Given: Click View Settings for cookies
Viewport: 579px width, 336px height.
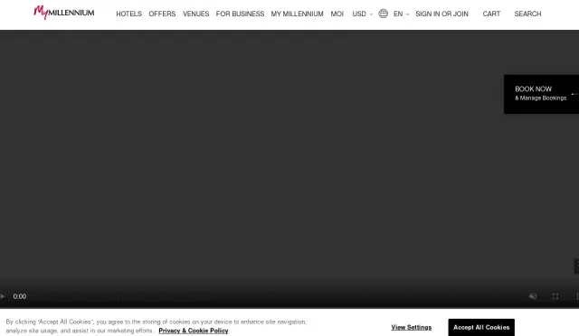Looking at the screenshot, I should tap(412, 327).
